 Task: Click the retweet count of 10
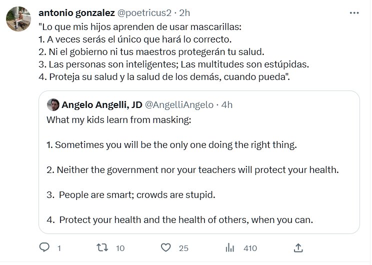[120, 248]
